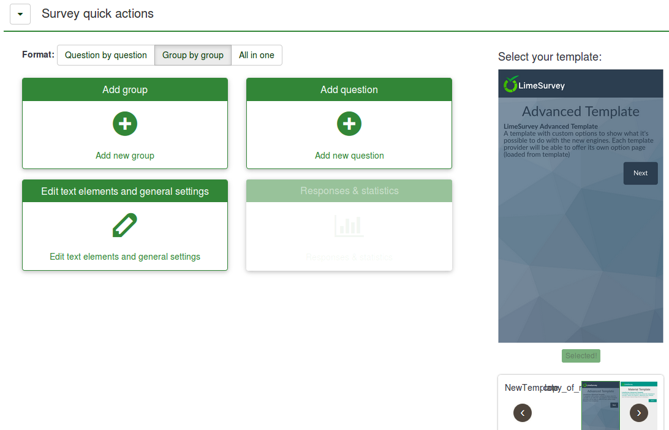The image size is (669, 430).
Task: Click the plus icon under Add question
Action: (x=349, y=124)
